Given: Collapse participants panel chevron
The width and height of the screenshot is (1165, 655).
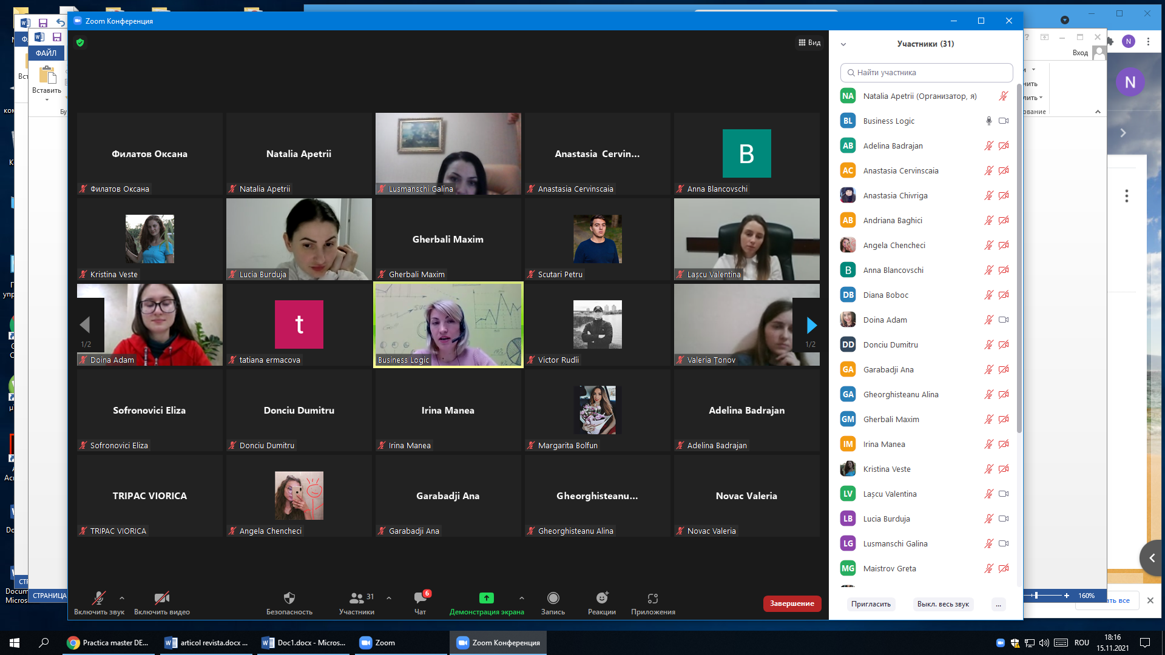Looking at the screenshot, I should (x=843, y=44).
